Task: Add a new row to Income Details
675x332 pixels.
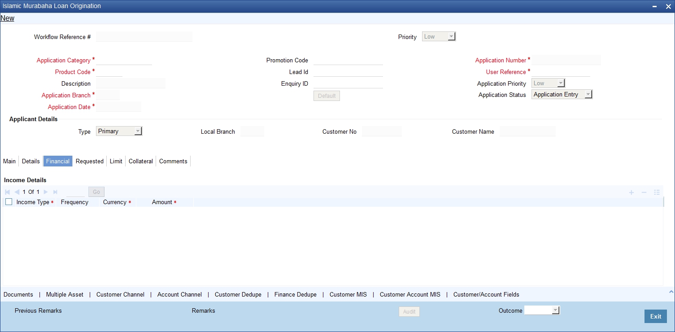Action: (631, 192)
